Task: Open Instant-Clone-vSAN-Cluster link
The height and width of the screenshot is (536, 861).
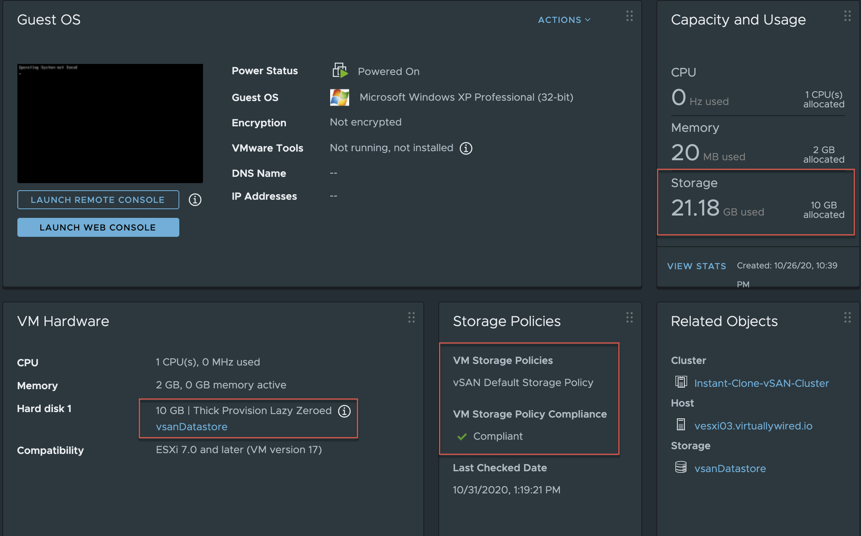Action: pos(761,383)
